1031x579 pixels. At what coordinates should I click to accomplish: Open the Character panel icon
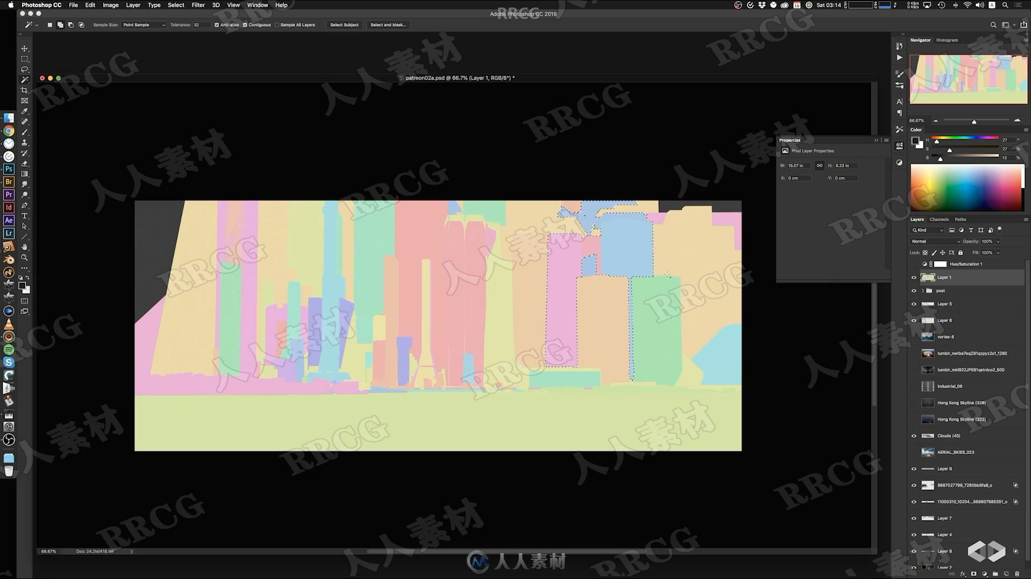[x=899, y=102]
